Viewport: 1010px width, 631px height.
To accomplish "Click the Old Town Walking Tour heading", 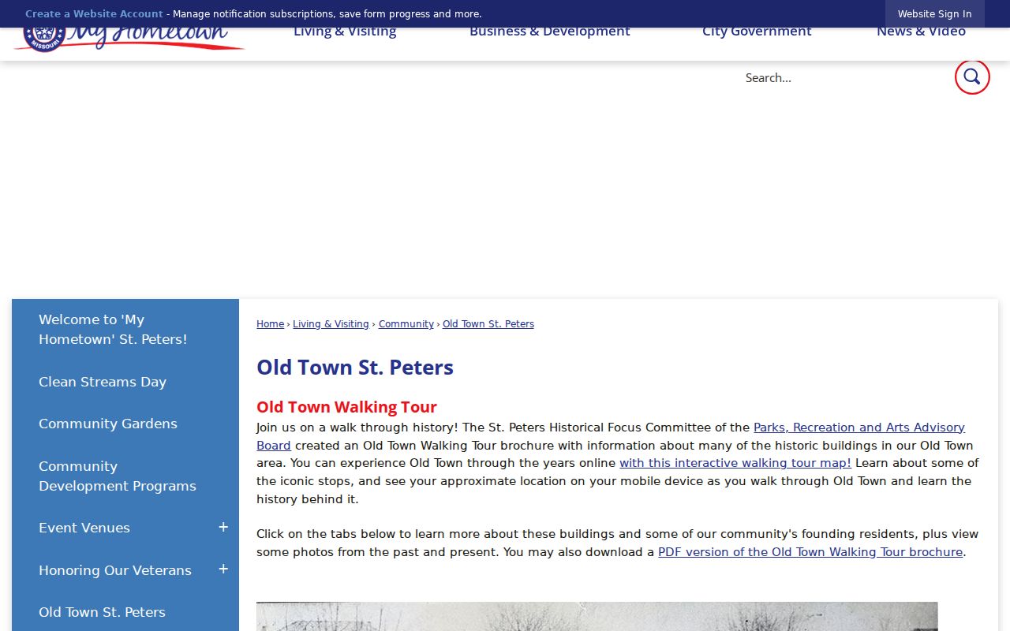I will [x=346, y=407].
